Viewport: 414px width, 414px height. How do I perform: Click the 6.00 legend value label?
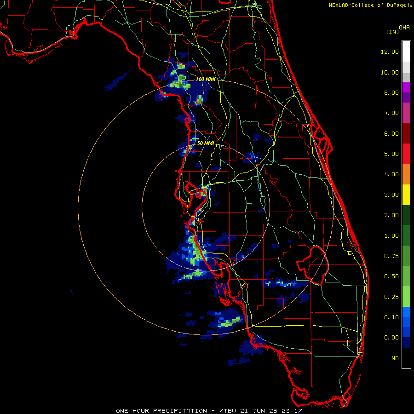pos(391,133)
